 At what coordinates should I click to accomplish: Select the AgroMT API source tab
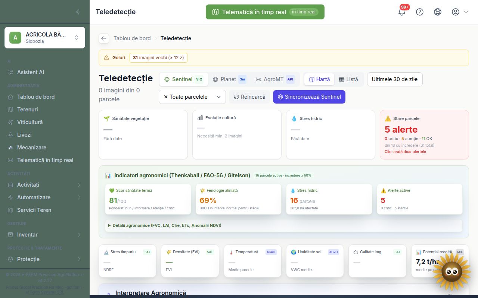click(x=275, y=79)
